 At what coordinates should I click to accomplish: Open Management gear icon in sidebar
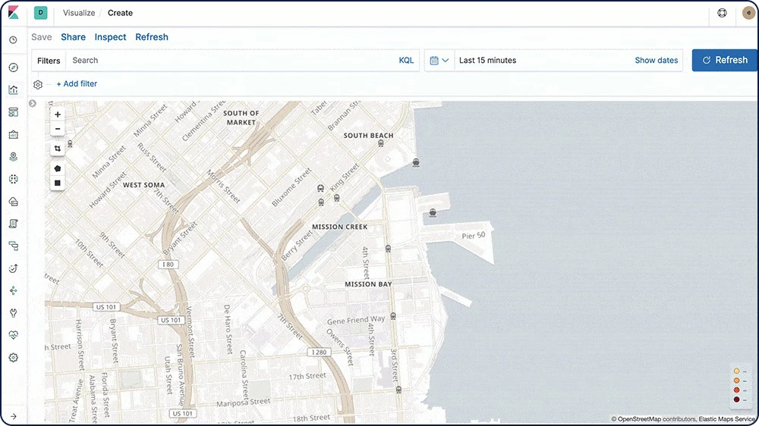(14, 357)
